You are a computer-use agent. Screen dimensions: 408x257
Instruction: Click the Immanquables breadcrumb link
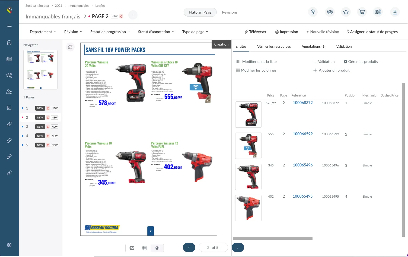coord(79,6)
